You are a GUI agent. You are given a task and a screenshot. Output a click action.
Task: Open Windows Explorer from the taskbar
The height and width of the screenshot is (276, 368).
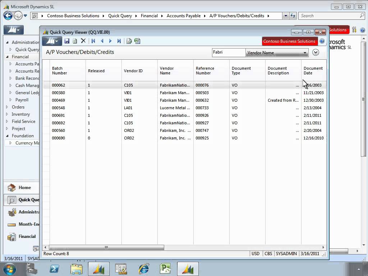tap(77, 269)
